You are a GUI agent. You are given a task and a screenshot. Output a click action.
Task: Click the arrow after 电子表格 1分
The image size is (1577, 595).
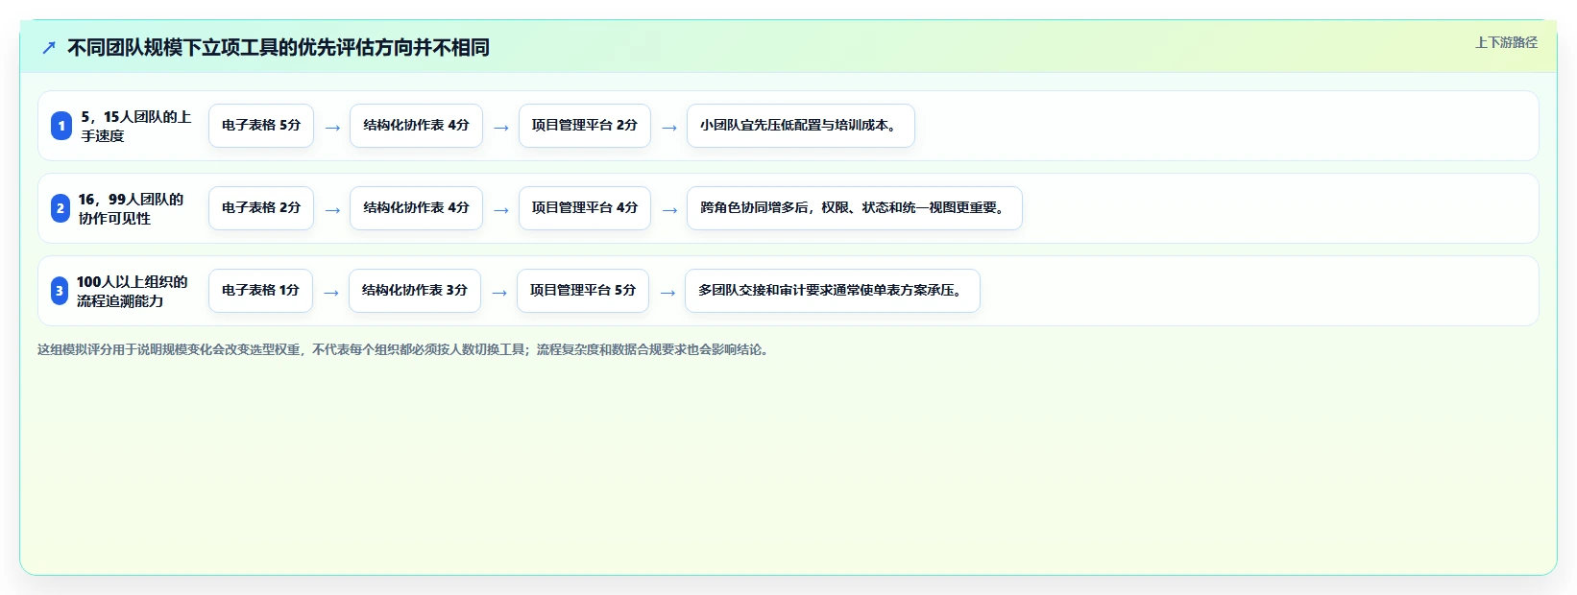click(331, 293)
